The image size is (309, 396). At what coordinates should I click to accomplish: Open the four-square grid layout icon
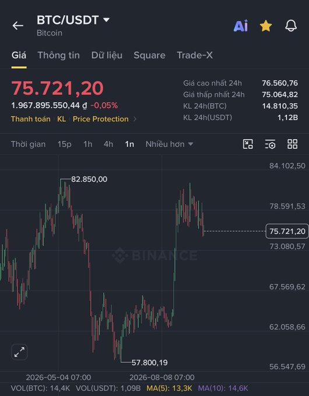(292, 144)
